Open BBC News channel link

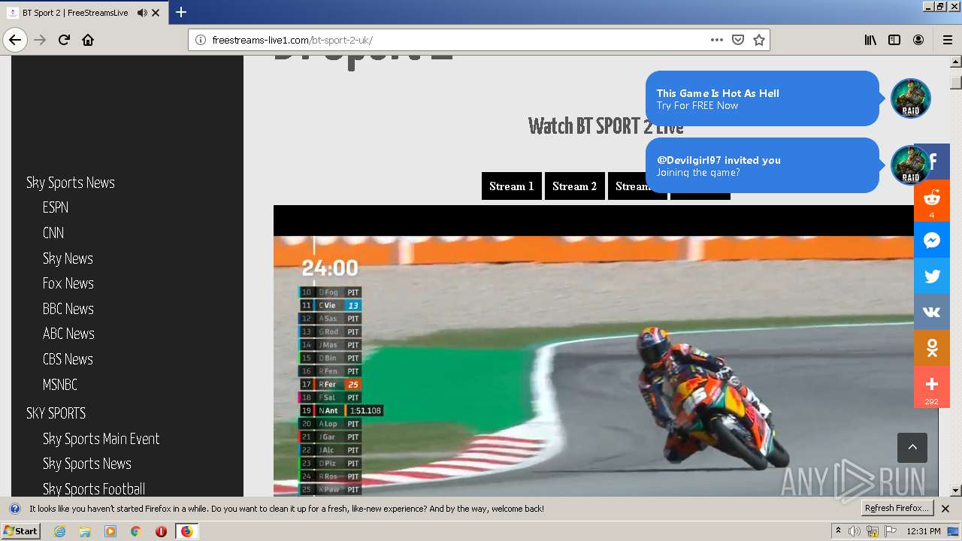[68, 309]
